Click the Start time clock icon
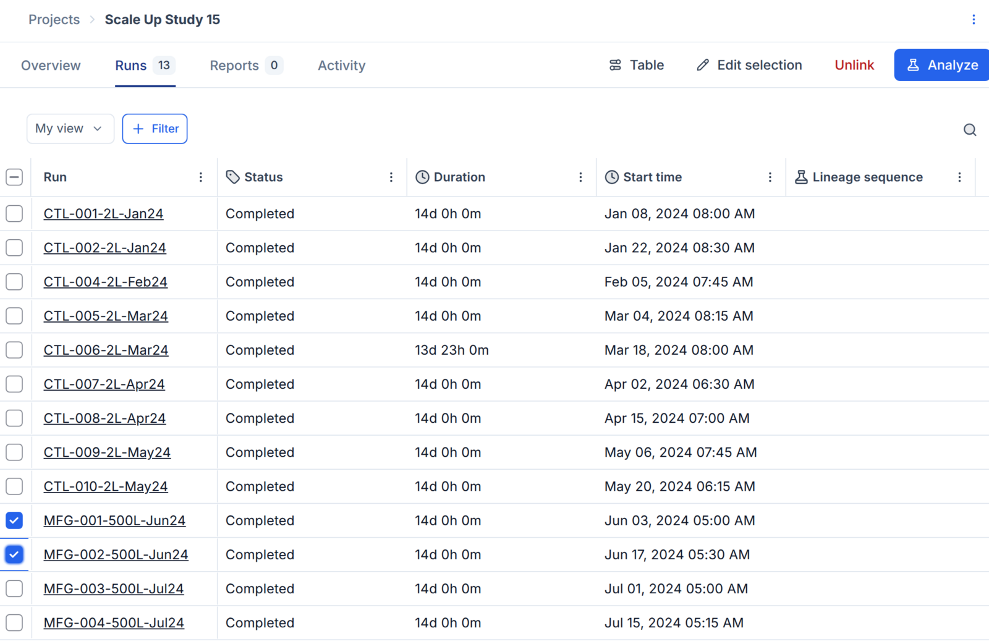The height and width of the screenshot is (644, 989). 611,177
